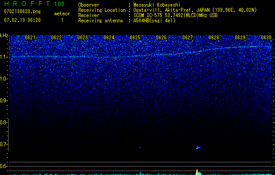Click the 0.6 kHz axis label
The image size is (275, 175).
pyautogui.click(x=4, y=166)
